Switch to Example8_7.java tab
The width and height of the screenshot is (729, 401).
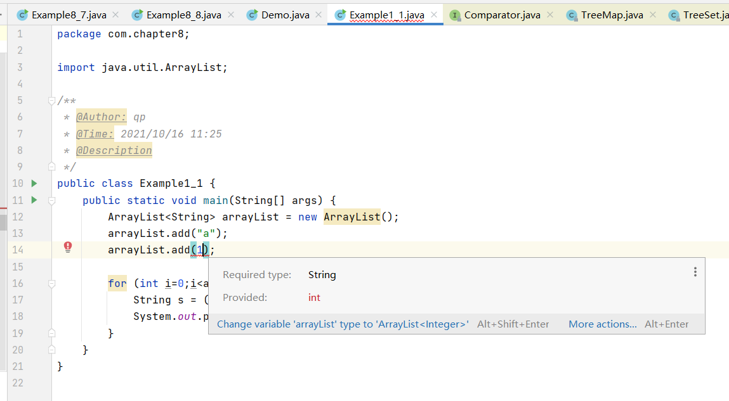pos(69,15)
